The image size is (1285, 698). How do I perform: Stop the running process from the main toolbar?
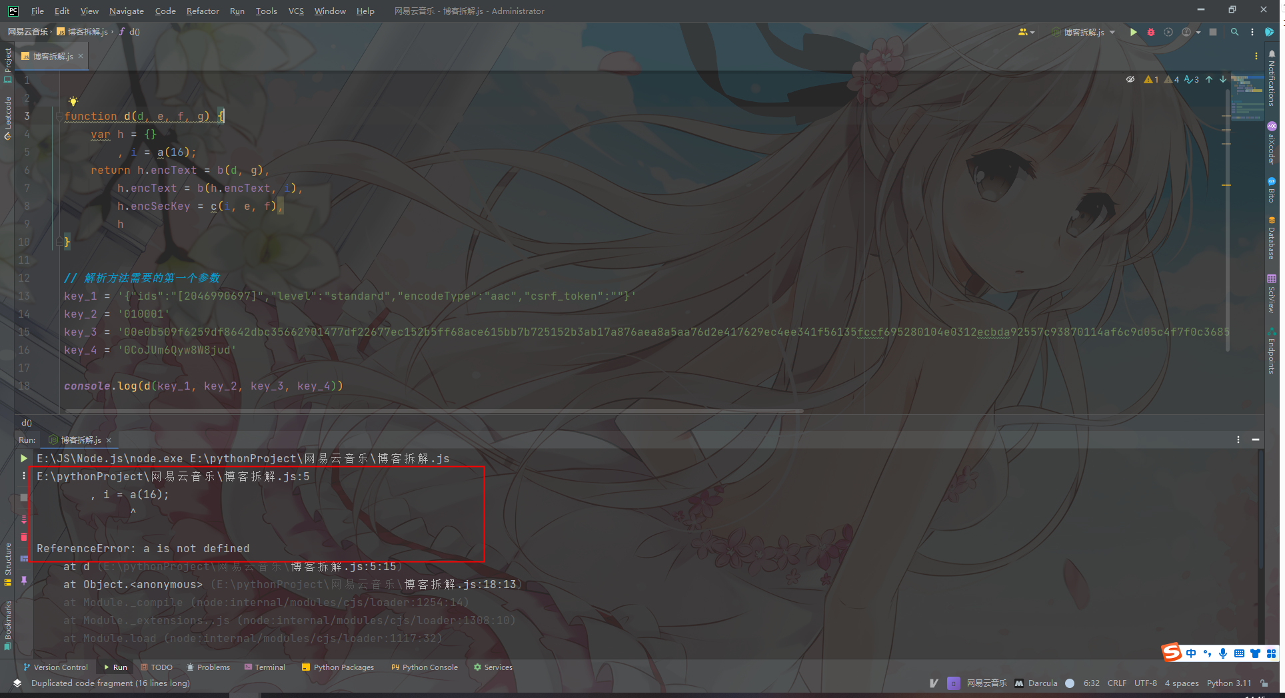point(1213,32)
